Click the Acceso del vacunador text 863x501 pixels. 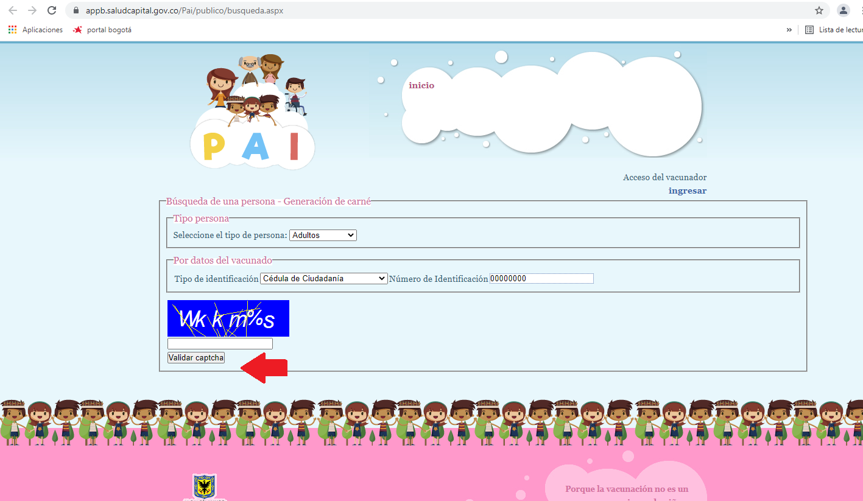coord(665,177)
